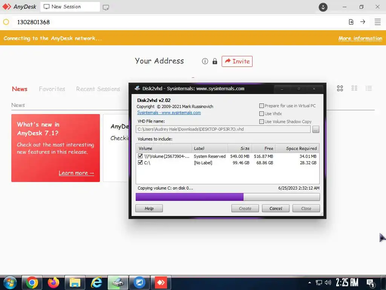386x290 pixels.
Task: Open the More information link
Action: coord(360,38)
